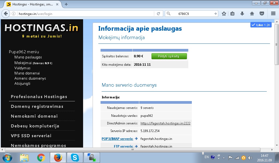Open Skype from taskbar
This screenshot has width=279, height=163.
click(75, 158)
